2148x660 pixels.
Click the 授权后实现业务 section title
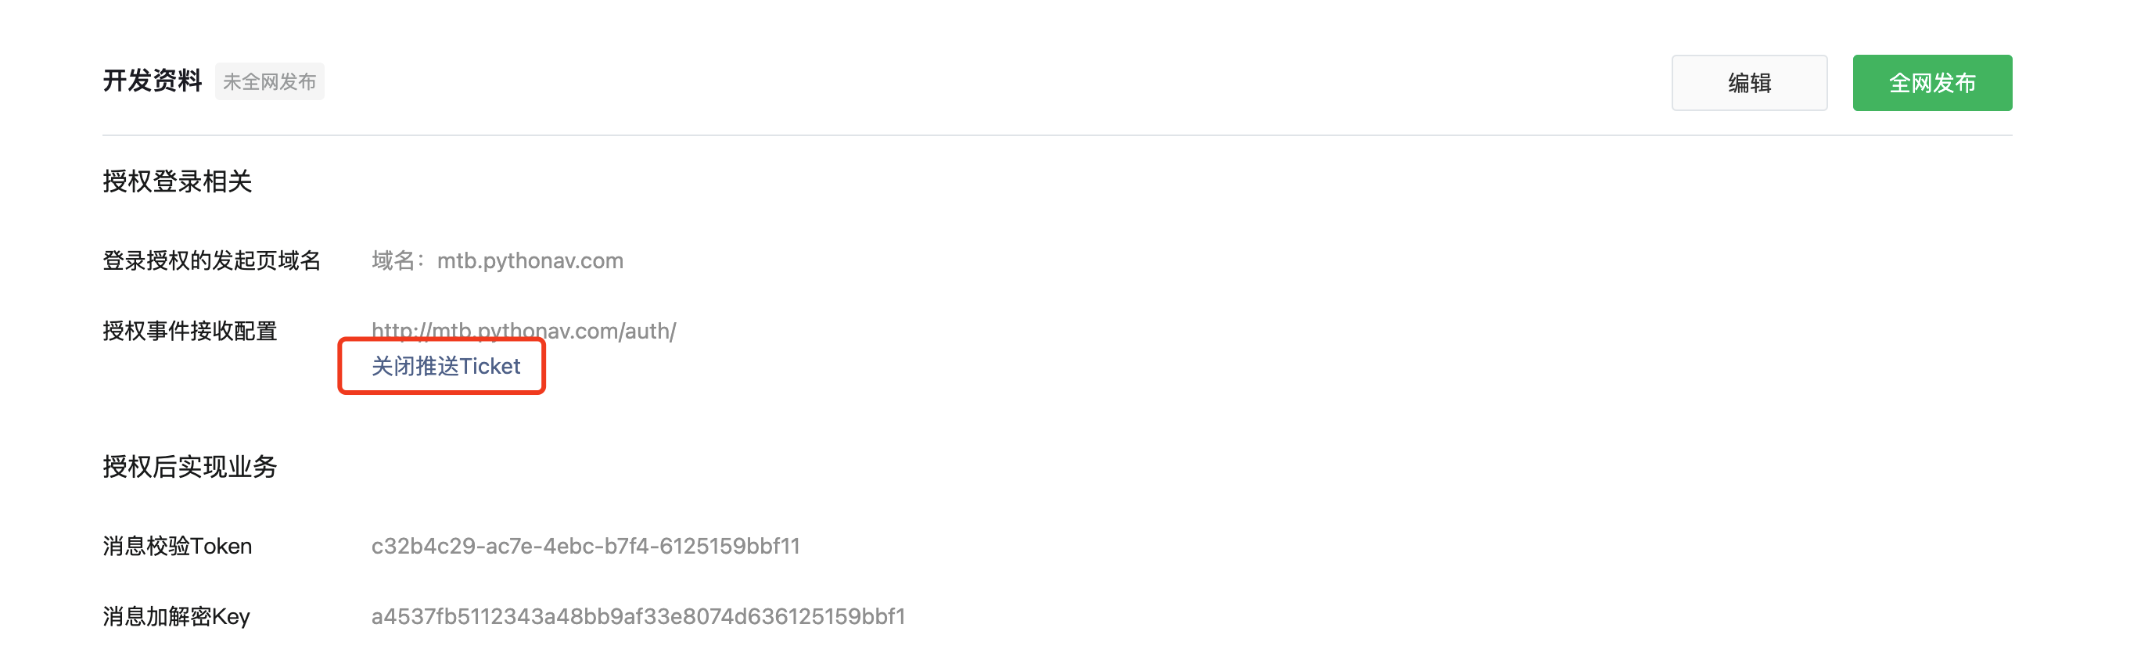coord(189,467)
